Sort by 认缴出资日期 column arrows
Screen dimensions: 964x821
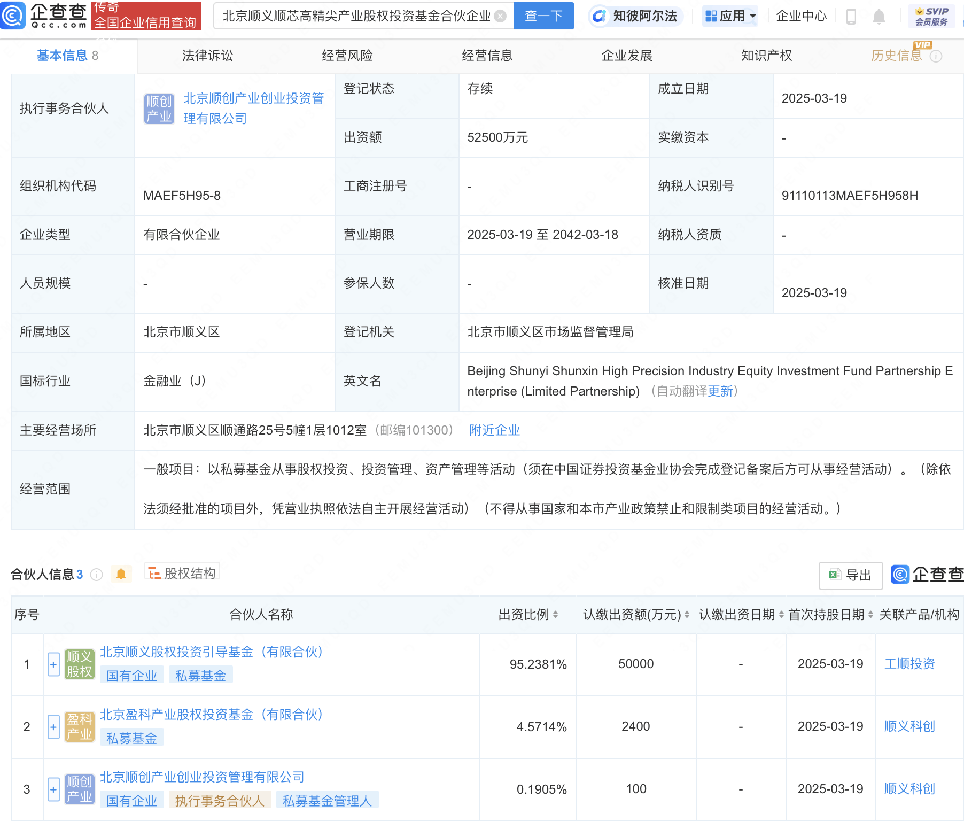pos(781,615)
